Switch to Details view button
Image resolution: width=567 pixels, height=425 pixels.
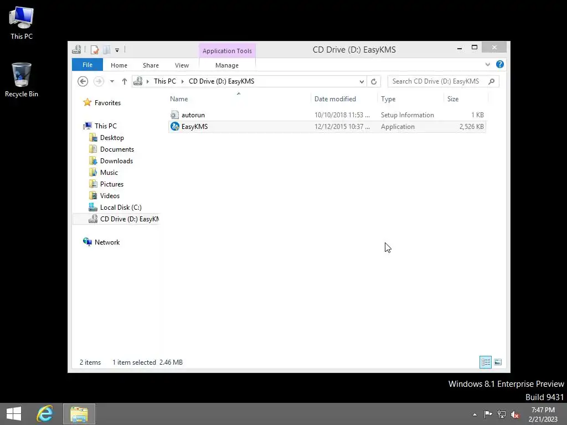pos(485,362)
